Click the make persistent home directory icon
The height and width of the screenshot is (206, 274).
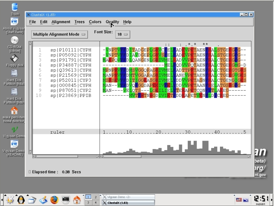(x=14, y=111)
